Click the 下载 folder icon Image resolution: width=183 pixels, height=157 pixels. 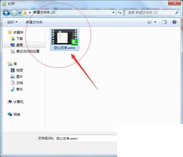[12, 39]
